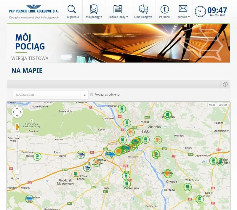Click the Mój pociąg train icon
Image resolution: width=237 pixels, height=210 pixels.
coord(94,9)
